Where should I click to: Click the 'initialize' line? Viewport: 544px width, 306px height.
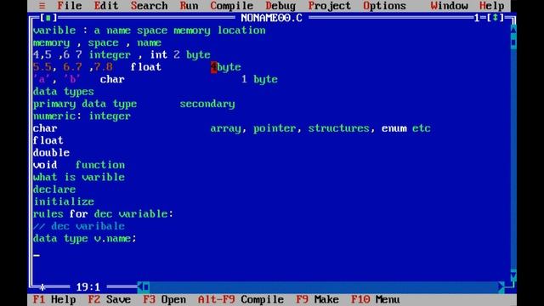point(64,201)
